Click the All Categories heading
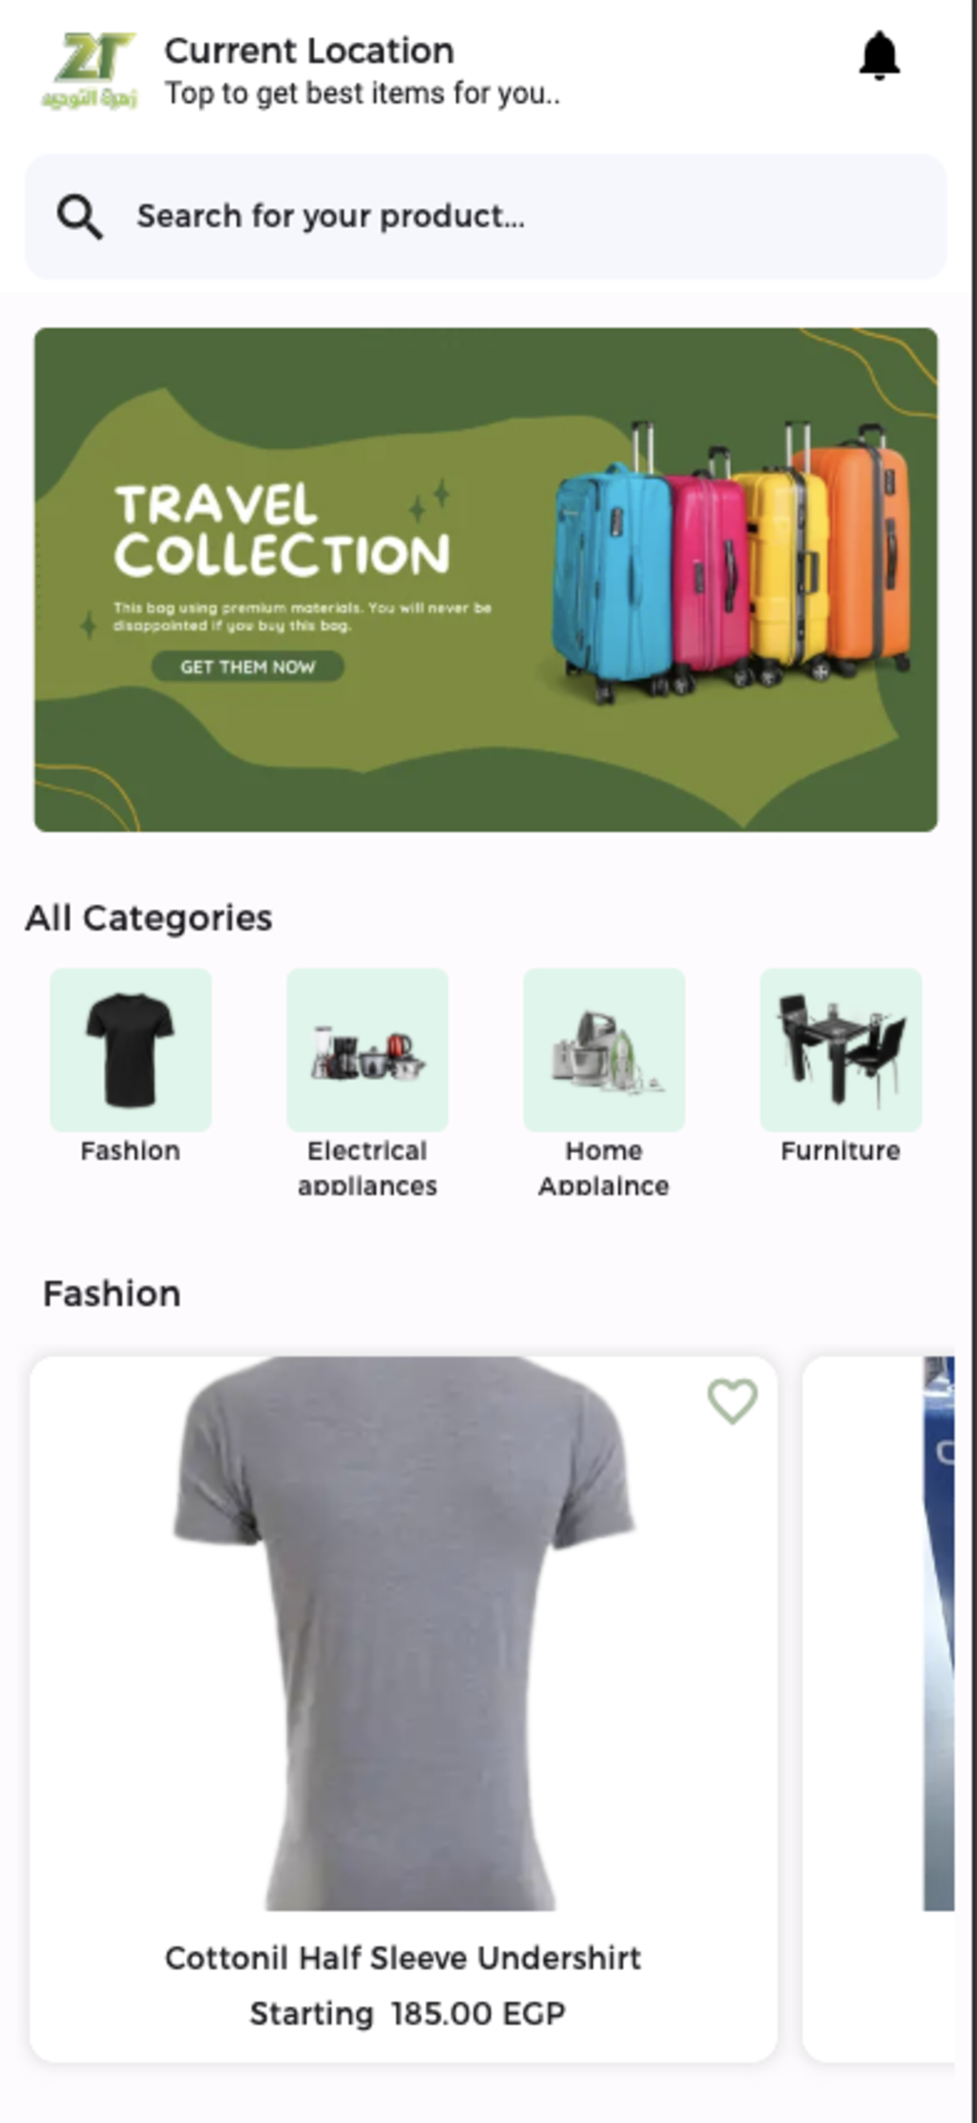This screenshot has width=977, height=2123. coord(149,918)
